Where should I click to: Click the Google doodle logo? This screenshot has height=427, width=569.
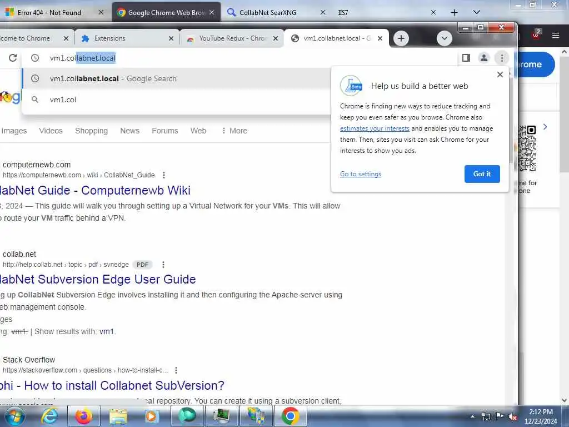coord(10,97)
